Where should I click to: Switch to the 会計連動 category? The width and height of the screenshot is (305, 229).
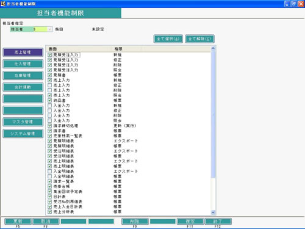click(23, 87)
